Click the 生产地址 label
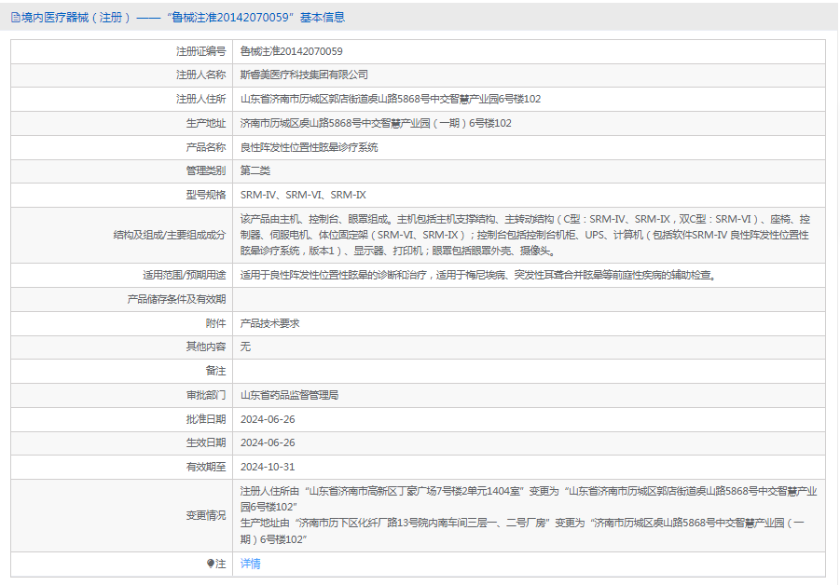Viewport: 840px width, 585px height. pos(206,123)
